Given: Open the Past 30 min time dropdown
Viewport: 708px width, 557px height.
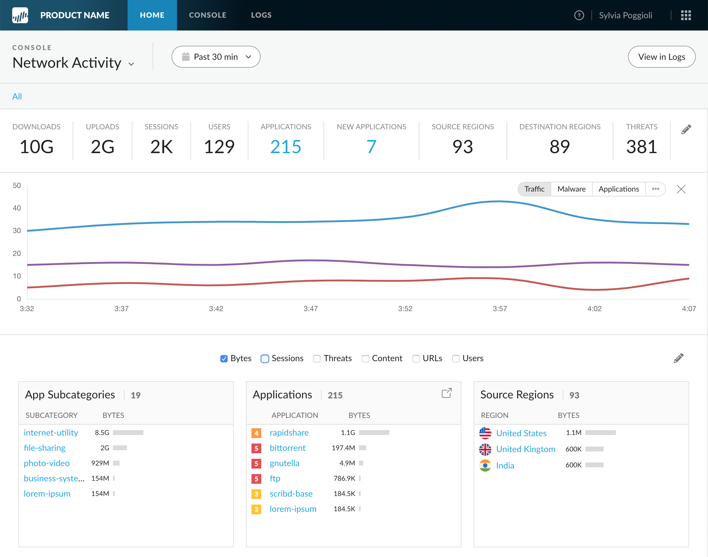Looking at the screenshot, I should [x=216, y=57].
